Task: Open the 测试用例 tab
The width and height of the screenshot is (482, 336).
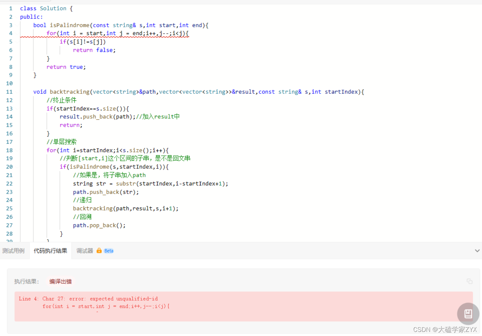Action: pyautogui.click(x=13, y=251)
